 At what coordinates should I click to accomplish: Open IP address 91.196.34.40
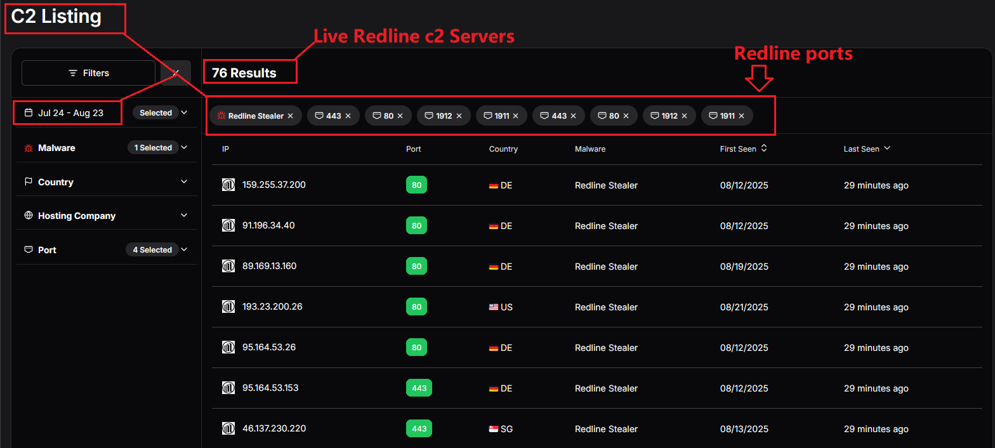click(268, 225)
